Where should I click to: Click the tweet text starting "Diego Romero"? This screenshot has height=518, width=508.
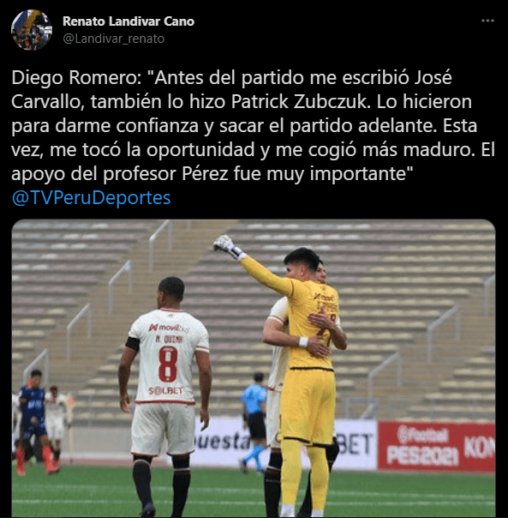coord(254,125)
